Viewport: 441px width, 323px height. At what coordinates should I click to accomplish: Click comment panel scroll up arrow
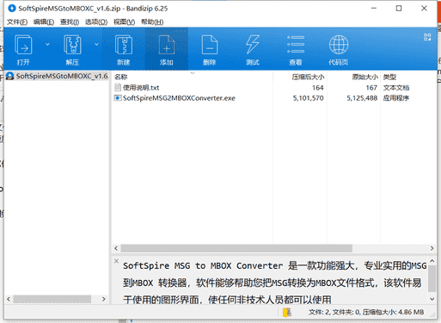432,261
